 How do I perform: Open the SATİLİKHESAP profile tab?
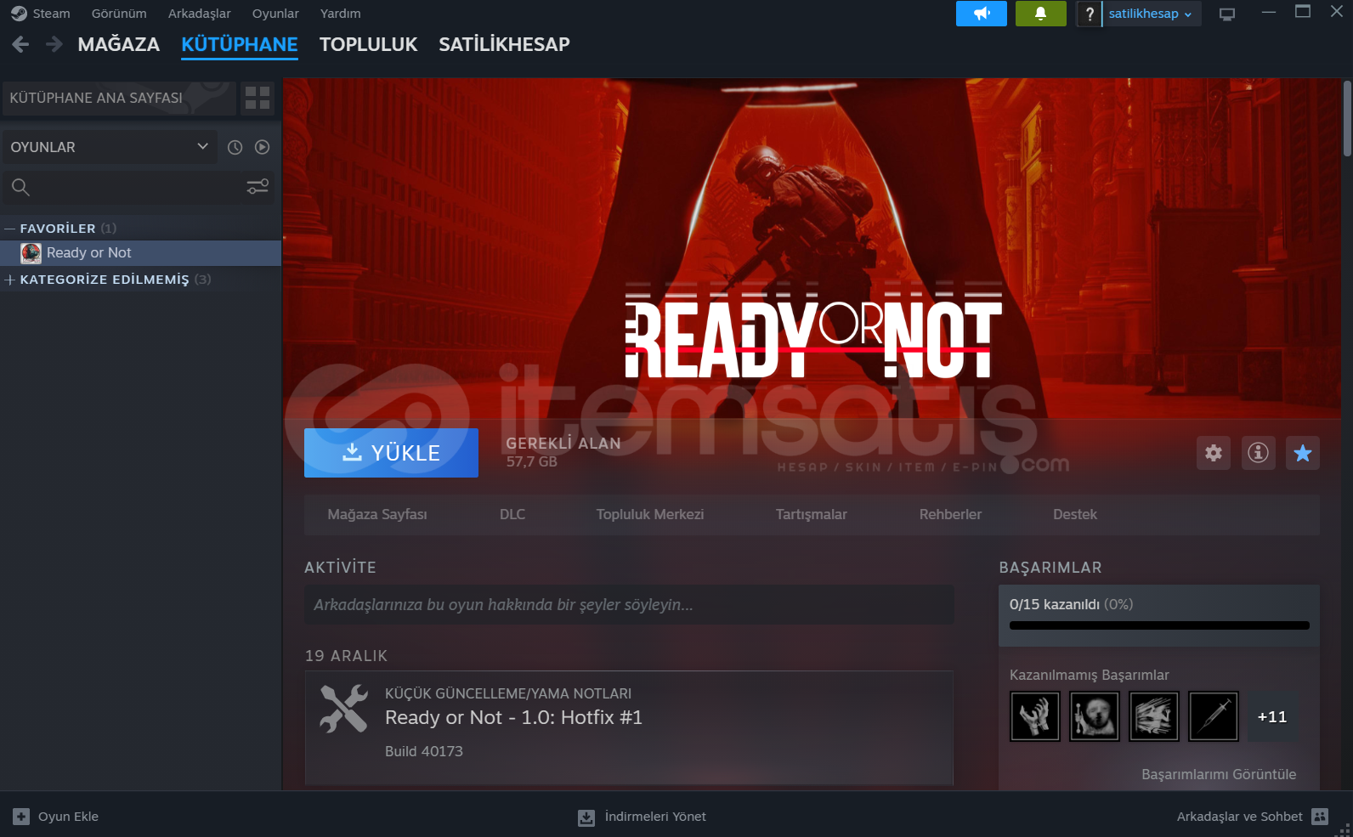pos(504,44)
